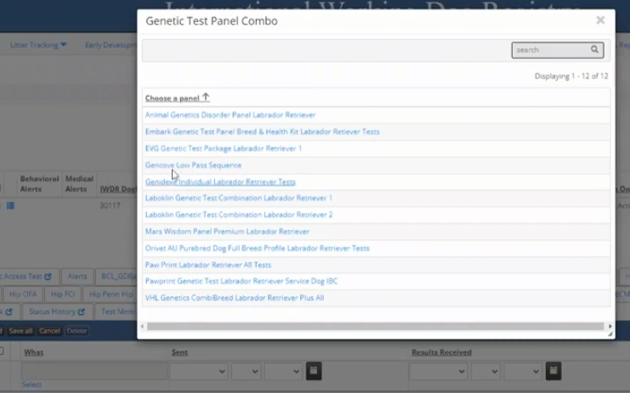Sort by the What column header
The image size is (630, 393).
click(x=33, y=352)
